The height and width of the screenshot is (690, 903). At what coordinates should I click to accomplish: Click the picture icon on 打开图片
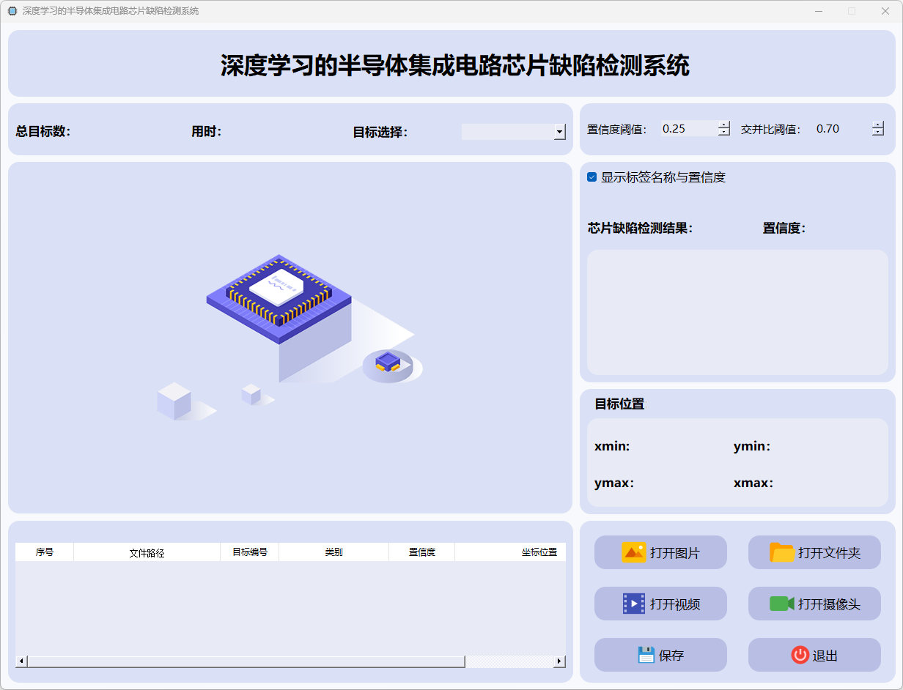(x=633, y=552)
